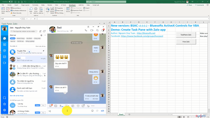The width and height of the screenshot is (210, 118).
Task: Click the tag label icon beside status
Action: [x=71, y=31]
